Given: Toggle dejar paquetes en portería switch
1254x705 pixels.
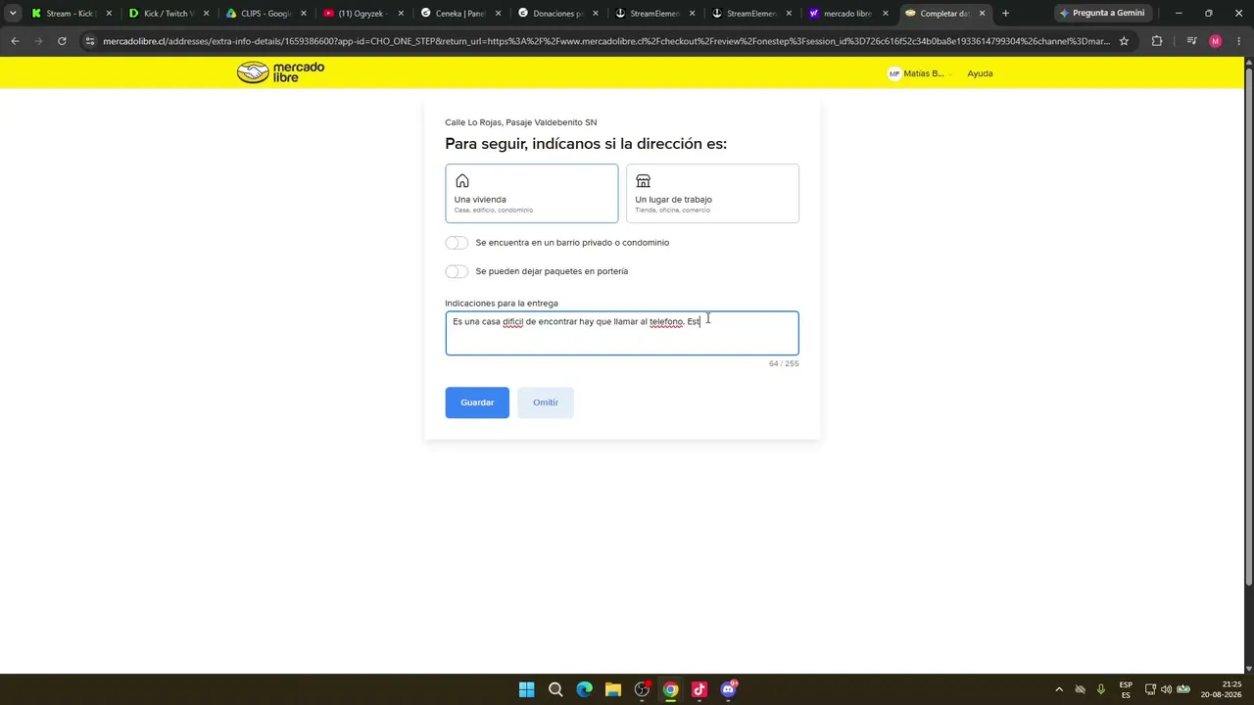Looking at the screenshot, I should pyautogui.click(x=457, y=271).
